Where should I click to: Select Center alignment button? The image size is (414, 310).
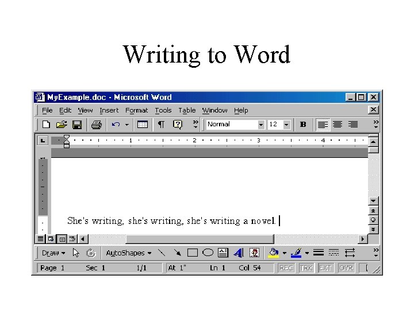pyautogui.click(x=338, y=125)
